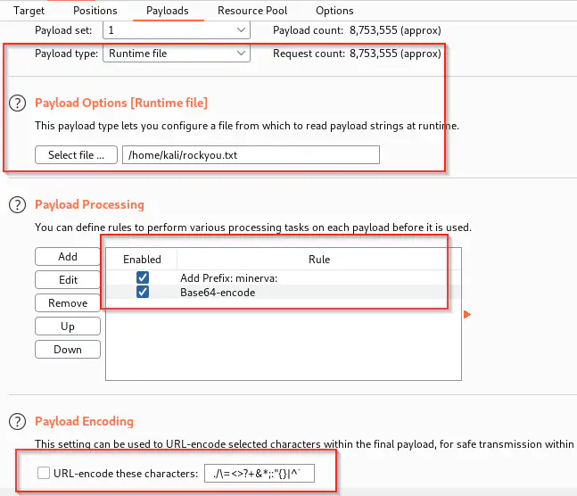Open help for Payload Encoding section
577x496 pixels.
(x=17, y=421)
